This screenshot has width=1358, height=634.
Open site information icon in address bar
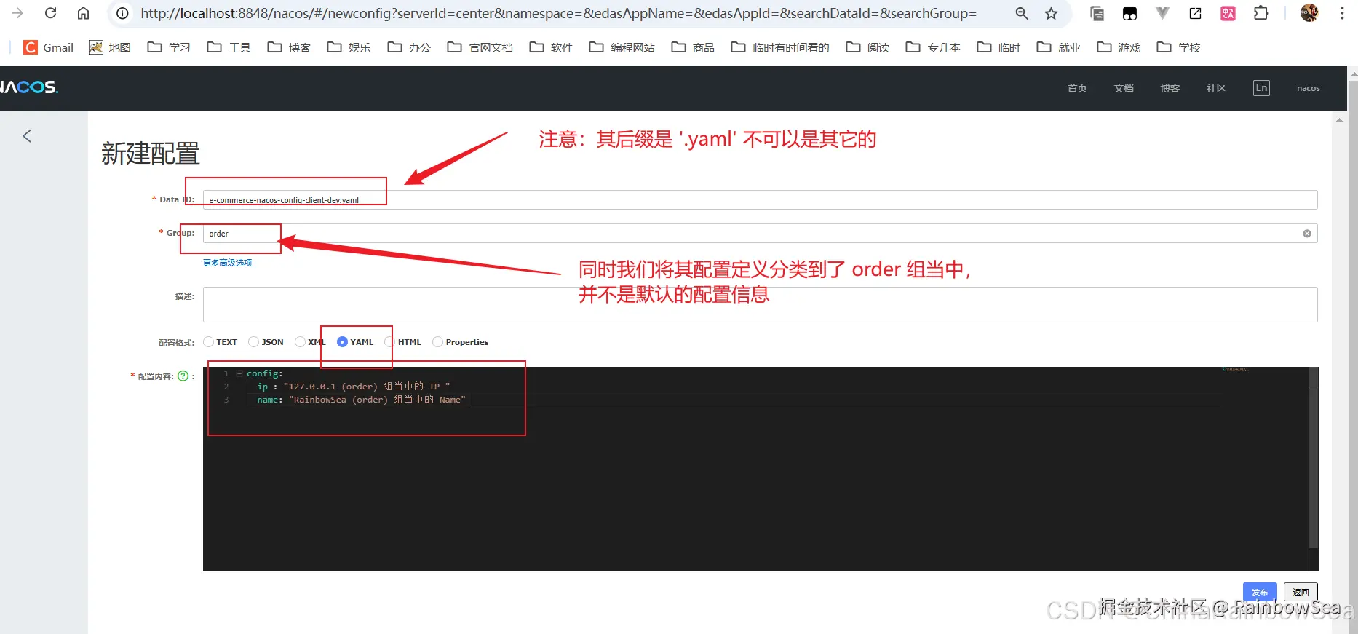[123, 13]
